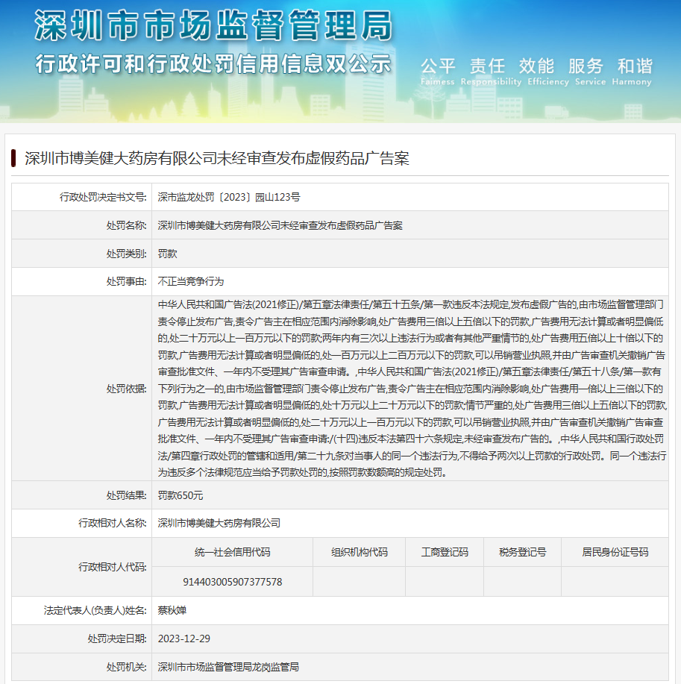Click the 统一社会信用代码 column header
The width and height of the screenshot is (681, 684).
tap(232, 553)
